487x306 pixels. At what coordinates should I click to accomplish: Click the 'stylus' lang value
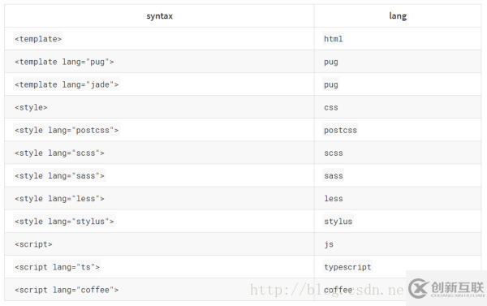tap(338, 222)
